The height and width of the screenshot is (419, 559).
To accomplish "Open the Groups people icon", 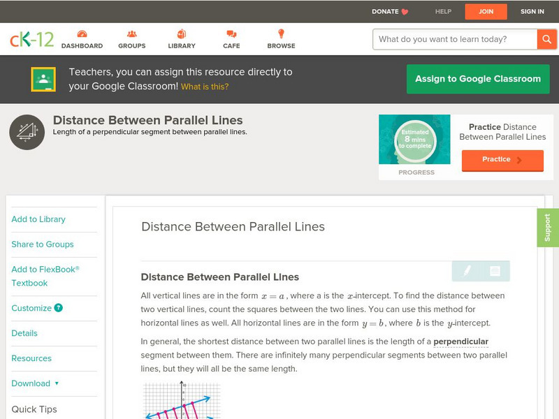I will coord(132,34).
